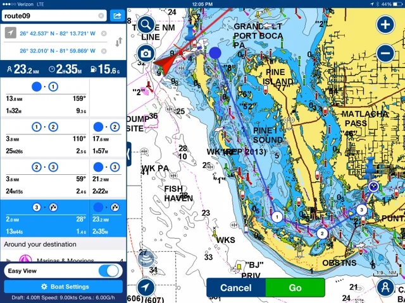This screenshot has width=405, height=303.
Task: Tap the battery indicator in status bar
Action: click(397, 4)
